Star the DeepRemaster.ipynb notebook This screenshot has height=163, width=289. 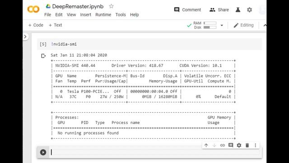click(111, 6)
